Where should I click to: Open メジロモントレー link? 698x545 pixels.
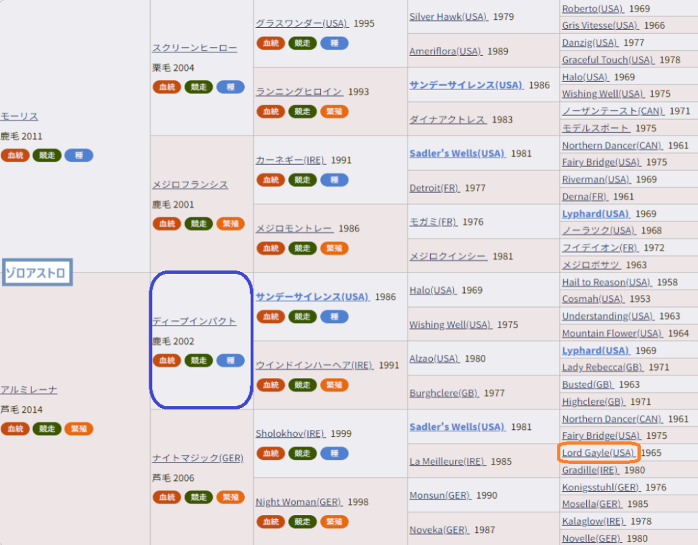[x=294, y=229]
